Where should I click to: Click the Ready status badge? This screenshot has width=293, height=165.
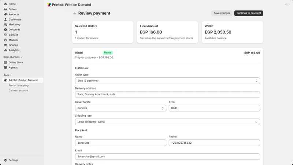(108, 53)
